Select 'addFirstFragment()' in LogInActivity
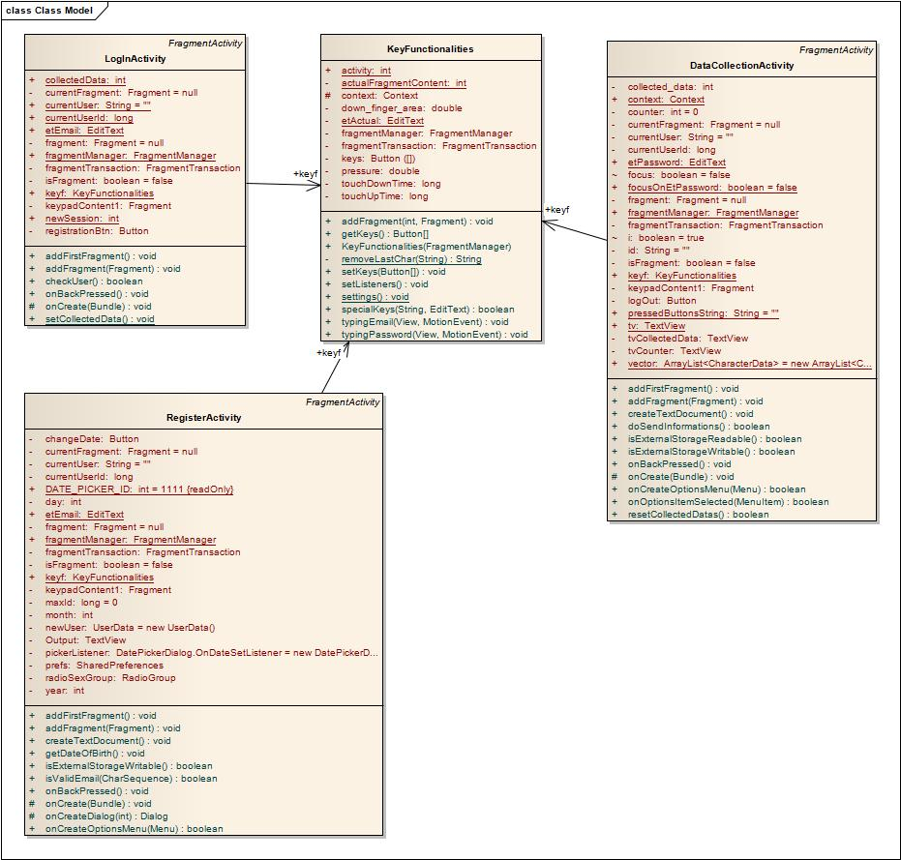The width and height of the screenshot is (901, 860). click(101, 256)
